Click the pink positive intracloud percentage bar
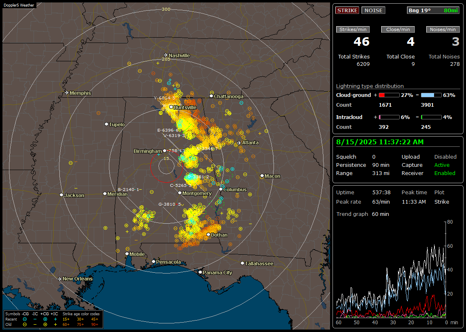This screenshot has height=332, width=466. tap(389, 117)
